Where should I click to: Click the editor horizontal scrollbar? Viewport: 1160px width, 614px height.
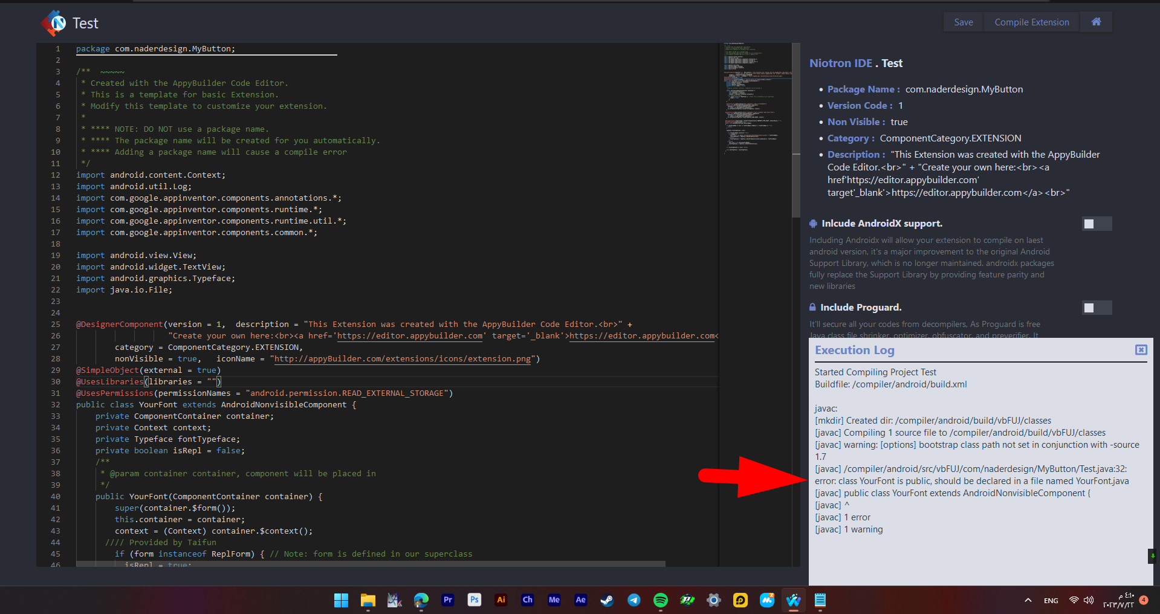371,564
